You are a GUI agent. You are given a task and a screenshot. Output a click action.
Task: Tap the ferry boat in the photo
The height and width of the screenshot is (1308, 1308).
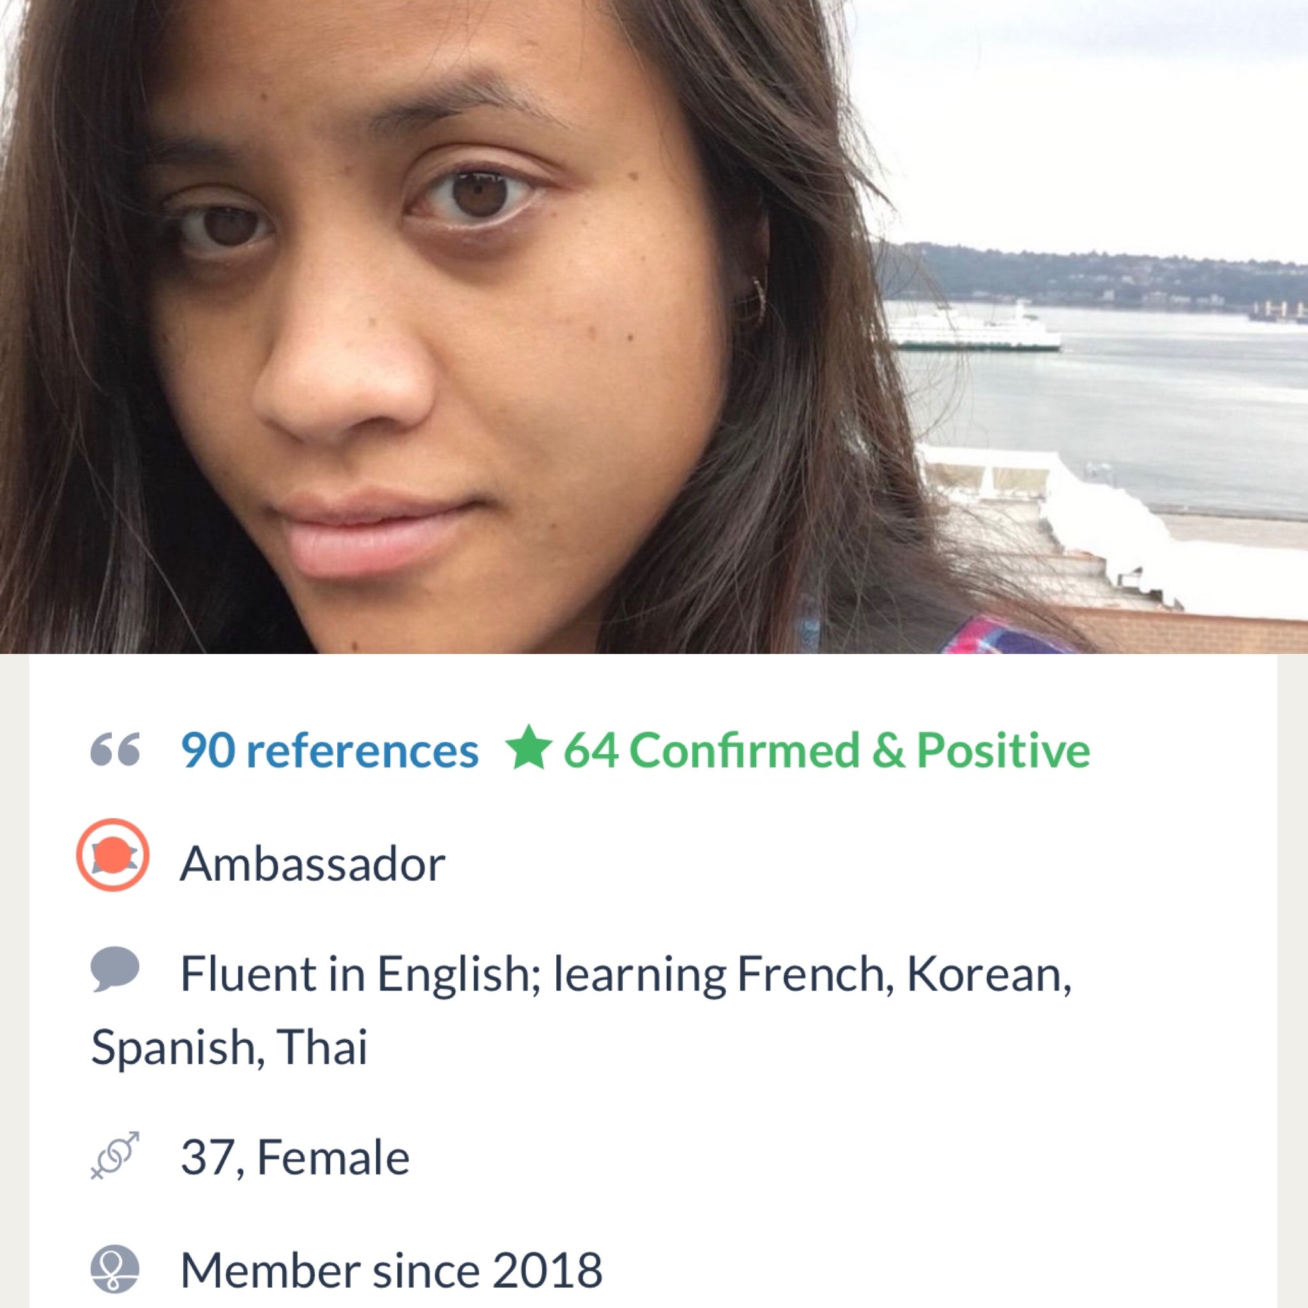pyautogui.click(x=973, y=328)
